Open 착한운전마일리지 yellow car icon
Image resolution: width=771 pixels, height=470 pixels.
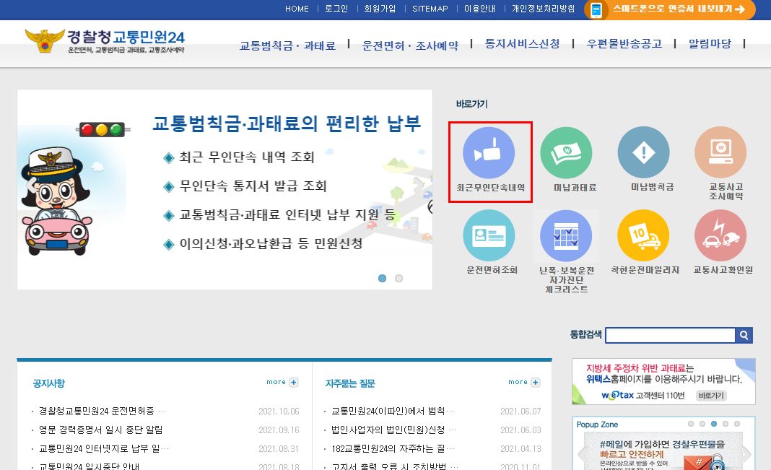(643, 235)
